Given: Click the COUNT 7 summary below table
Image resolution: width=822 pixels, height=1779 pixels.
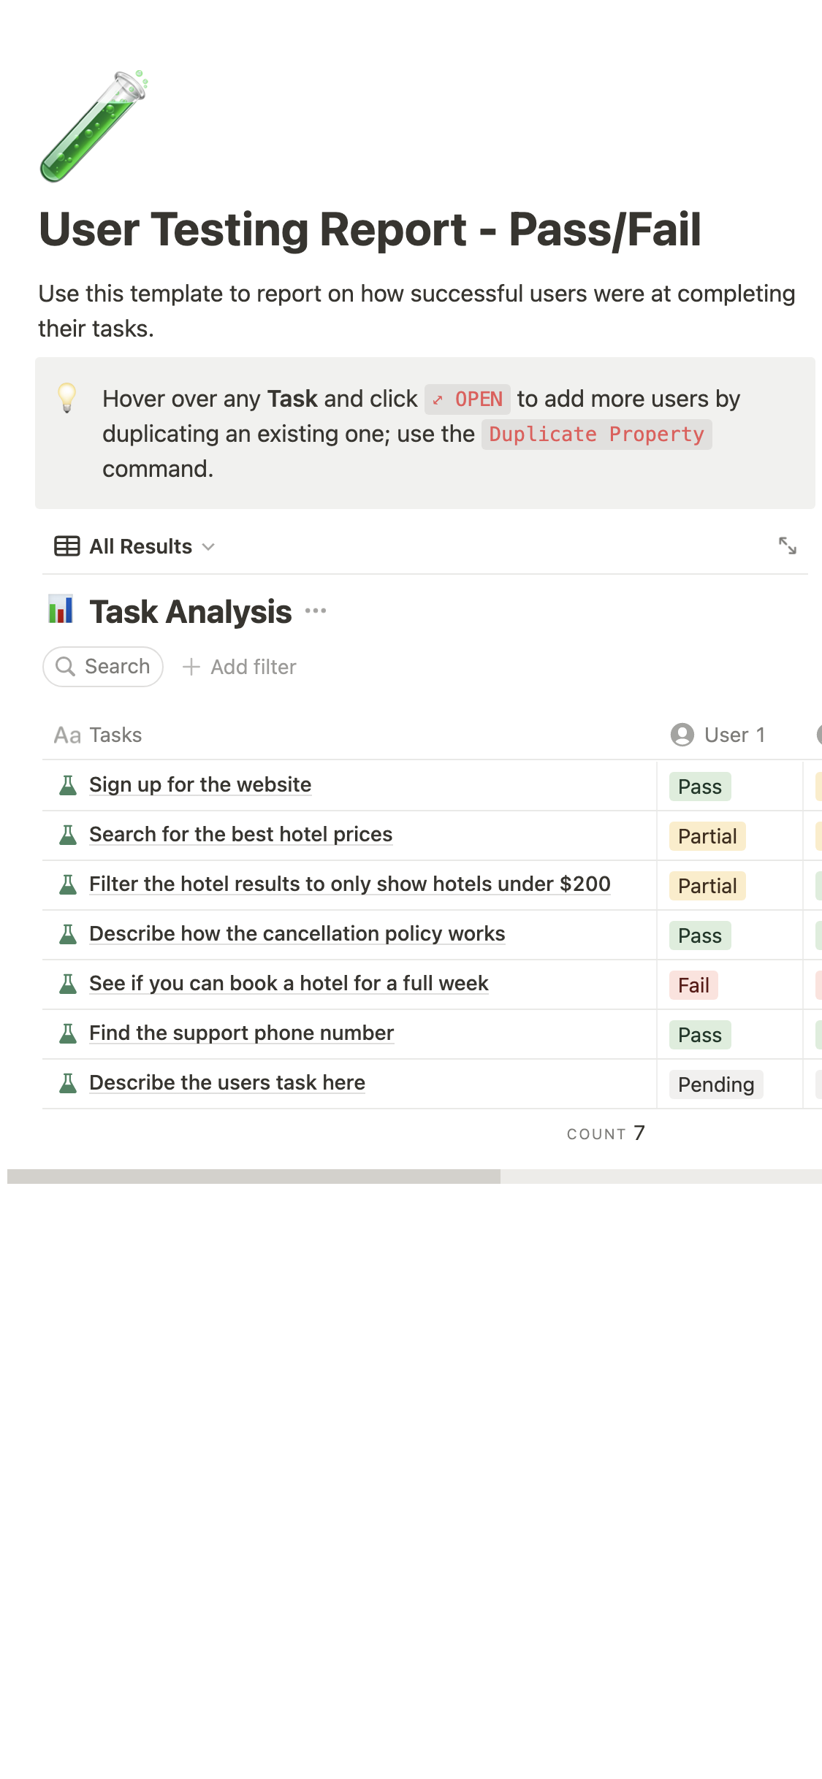Looking at the screenshot, I should coord(605,1133).
